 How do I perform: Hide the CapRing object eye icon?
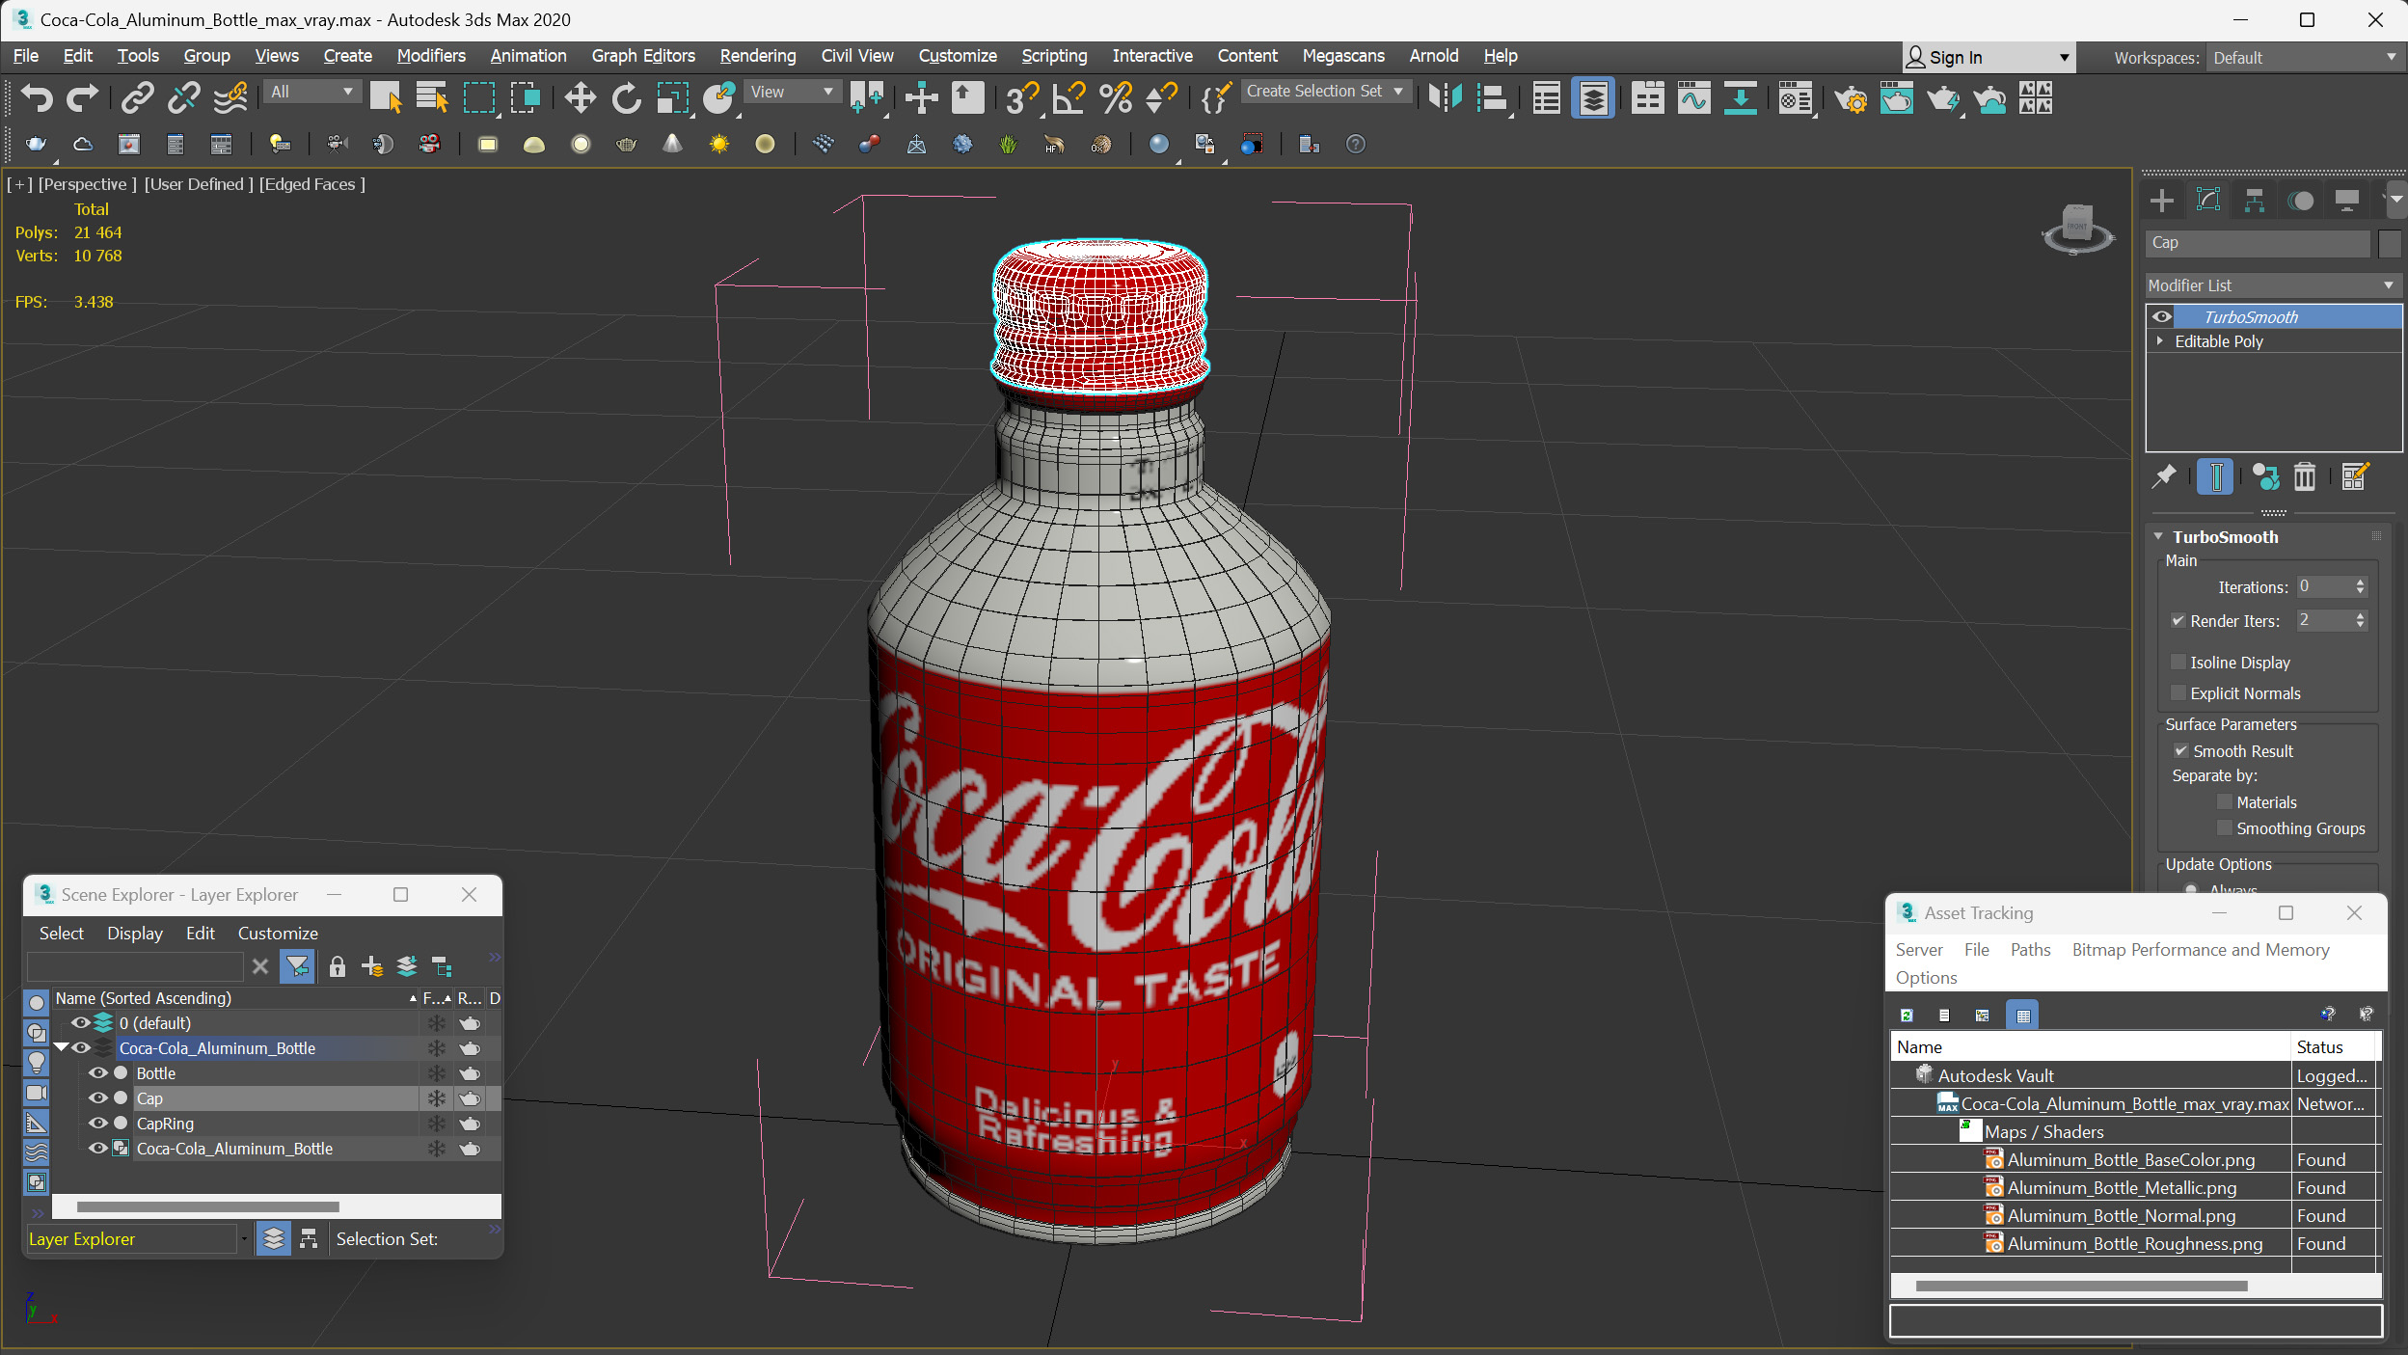tap(98, 1124)
